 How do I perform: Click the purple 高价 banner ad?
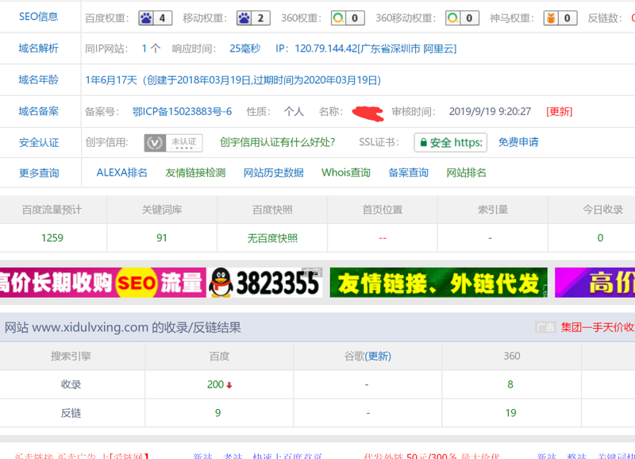[x=595, y=283]
